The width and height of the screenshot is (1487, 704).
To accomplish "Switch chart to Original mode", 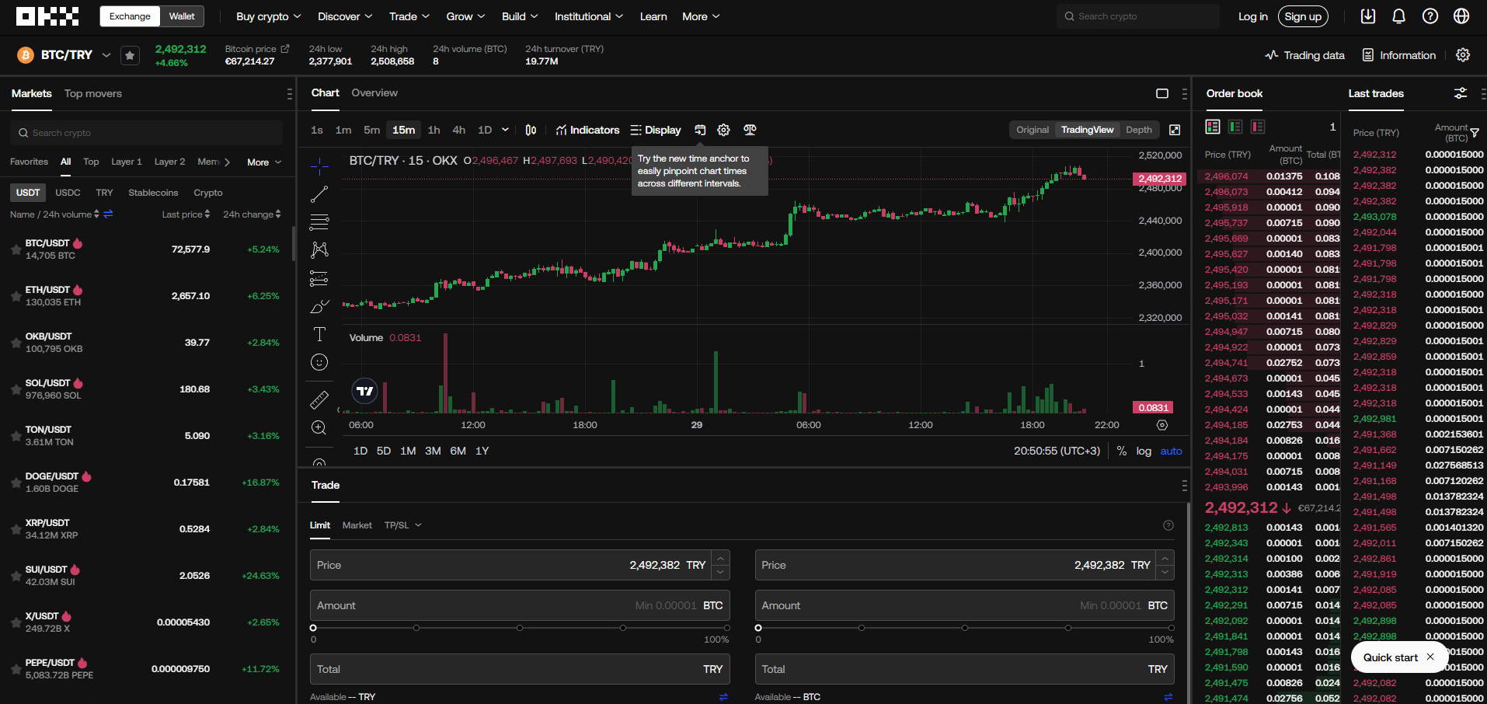I will [1033, 130].
